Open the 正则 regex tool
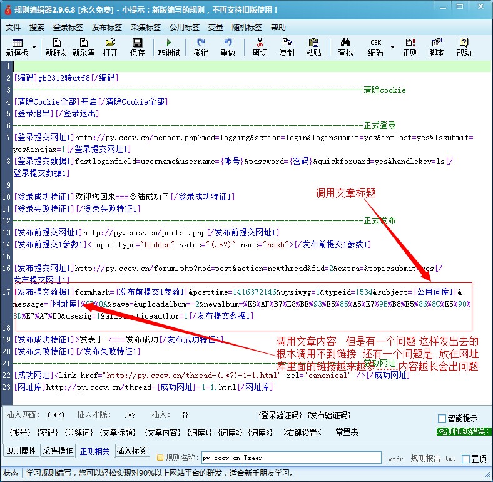Viewport: 493px width, 482px height. (x=410, y=47)
